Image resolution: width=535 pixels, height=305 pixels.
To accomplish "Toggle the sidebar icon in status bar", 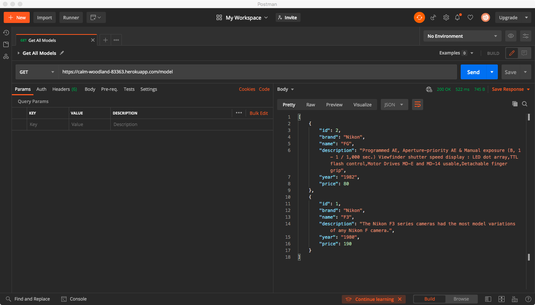I will click(x=488, y=299).
